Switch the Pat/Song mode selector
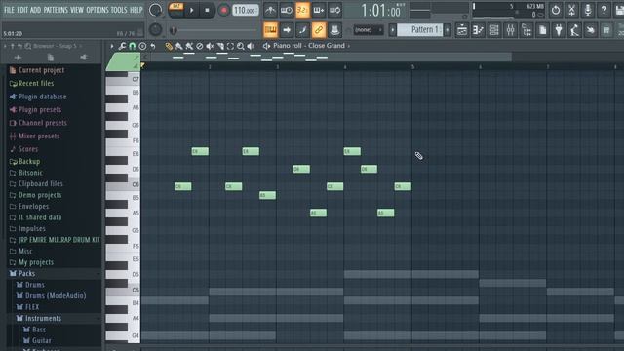624x351 pixels. tap(175, 10)
